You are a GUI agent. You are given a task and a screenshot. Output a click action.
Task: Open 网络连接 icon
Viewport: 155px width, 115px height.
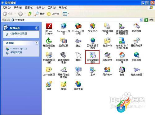pos(137,57)
